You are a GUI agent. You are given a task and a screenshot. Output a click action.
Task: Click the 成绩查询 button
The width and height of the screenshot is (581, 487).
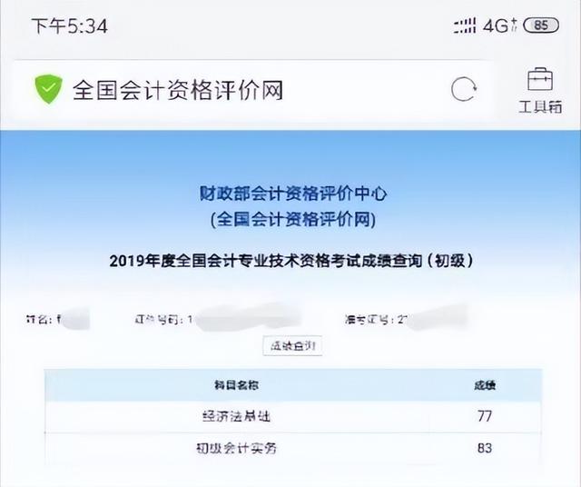coord(292,346)
